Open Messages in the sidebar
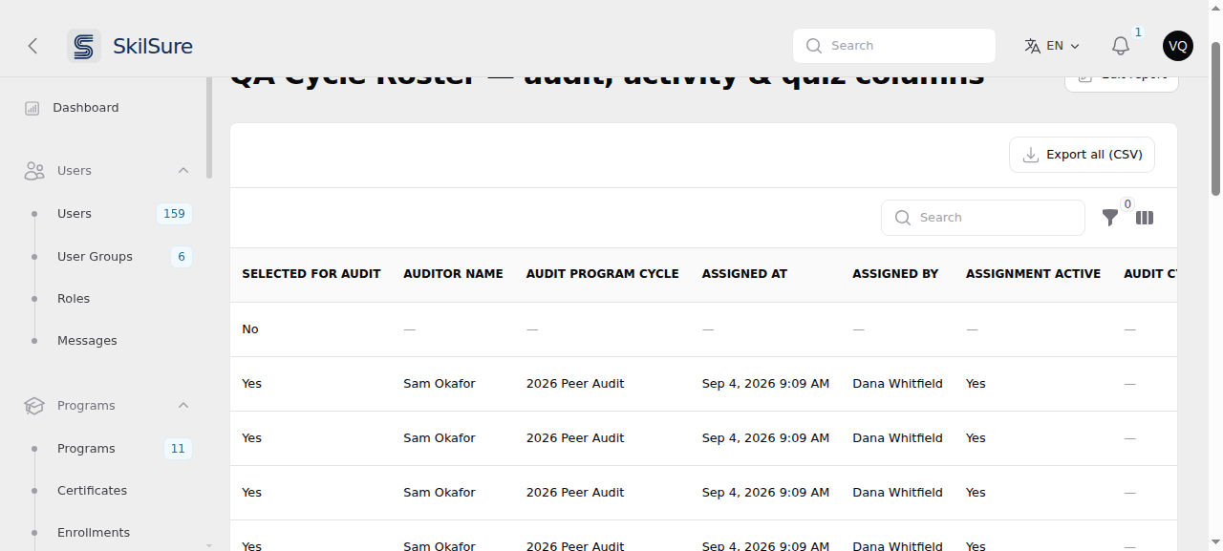The height and width of the screenshot is (551, 1223). [x=87, y=341]
